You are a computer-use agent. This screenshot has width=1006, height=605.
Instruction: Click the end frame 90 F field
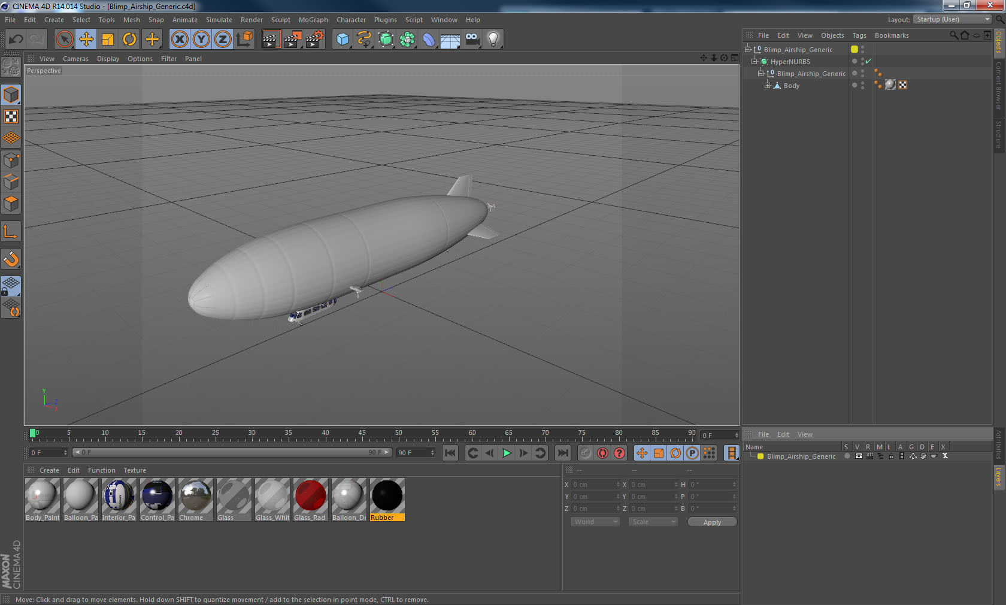415,452
